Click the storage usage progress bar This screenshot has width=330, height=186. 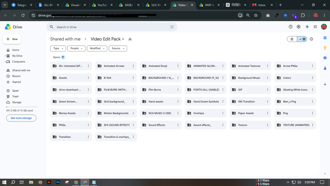tap(22, 107)
